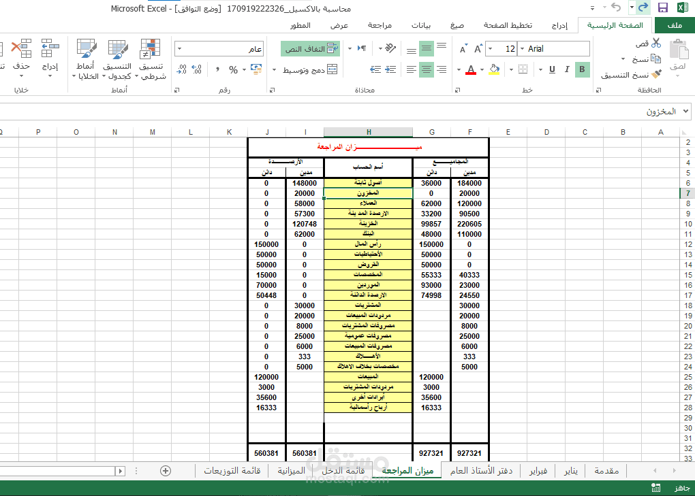Image resolution: width=695 pixels, height=496 pixels.
Task: Open the قائمة التوزيعات sheet tab
Action: (x=232, y=471)
